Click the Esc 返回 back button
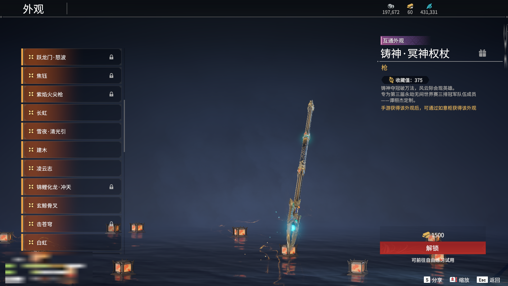The width and height of the screenshot is (508, 286). (x=488, y=280)
